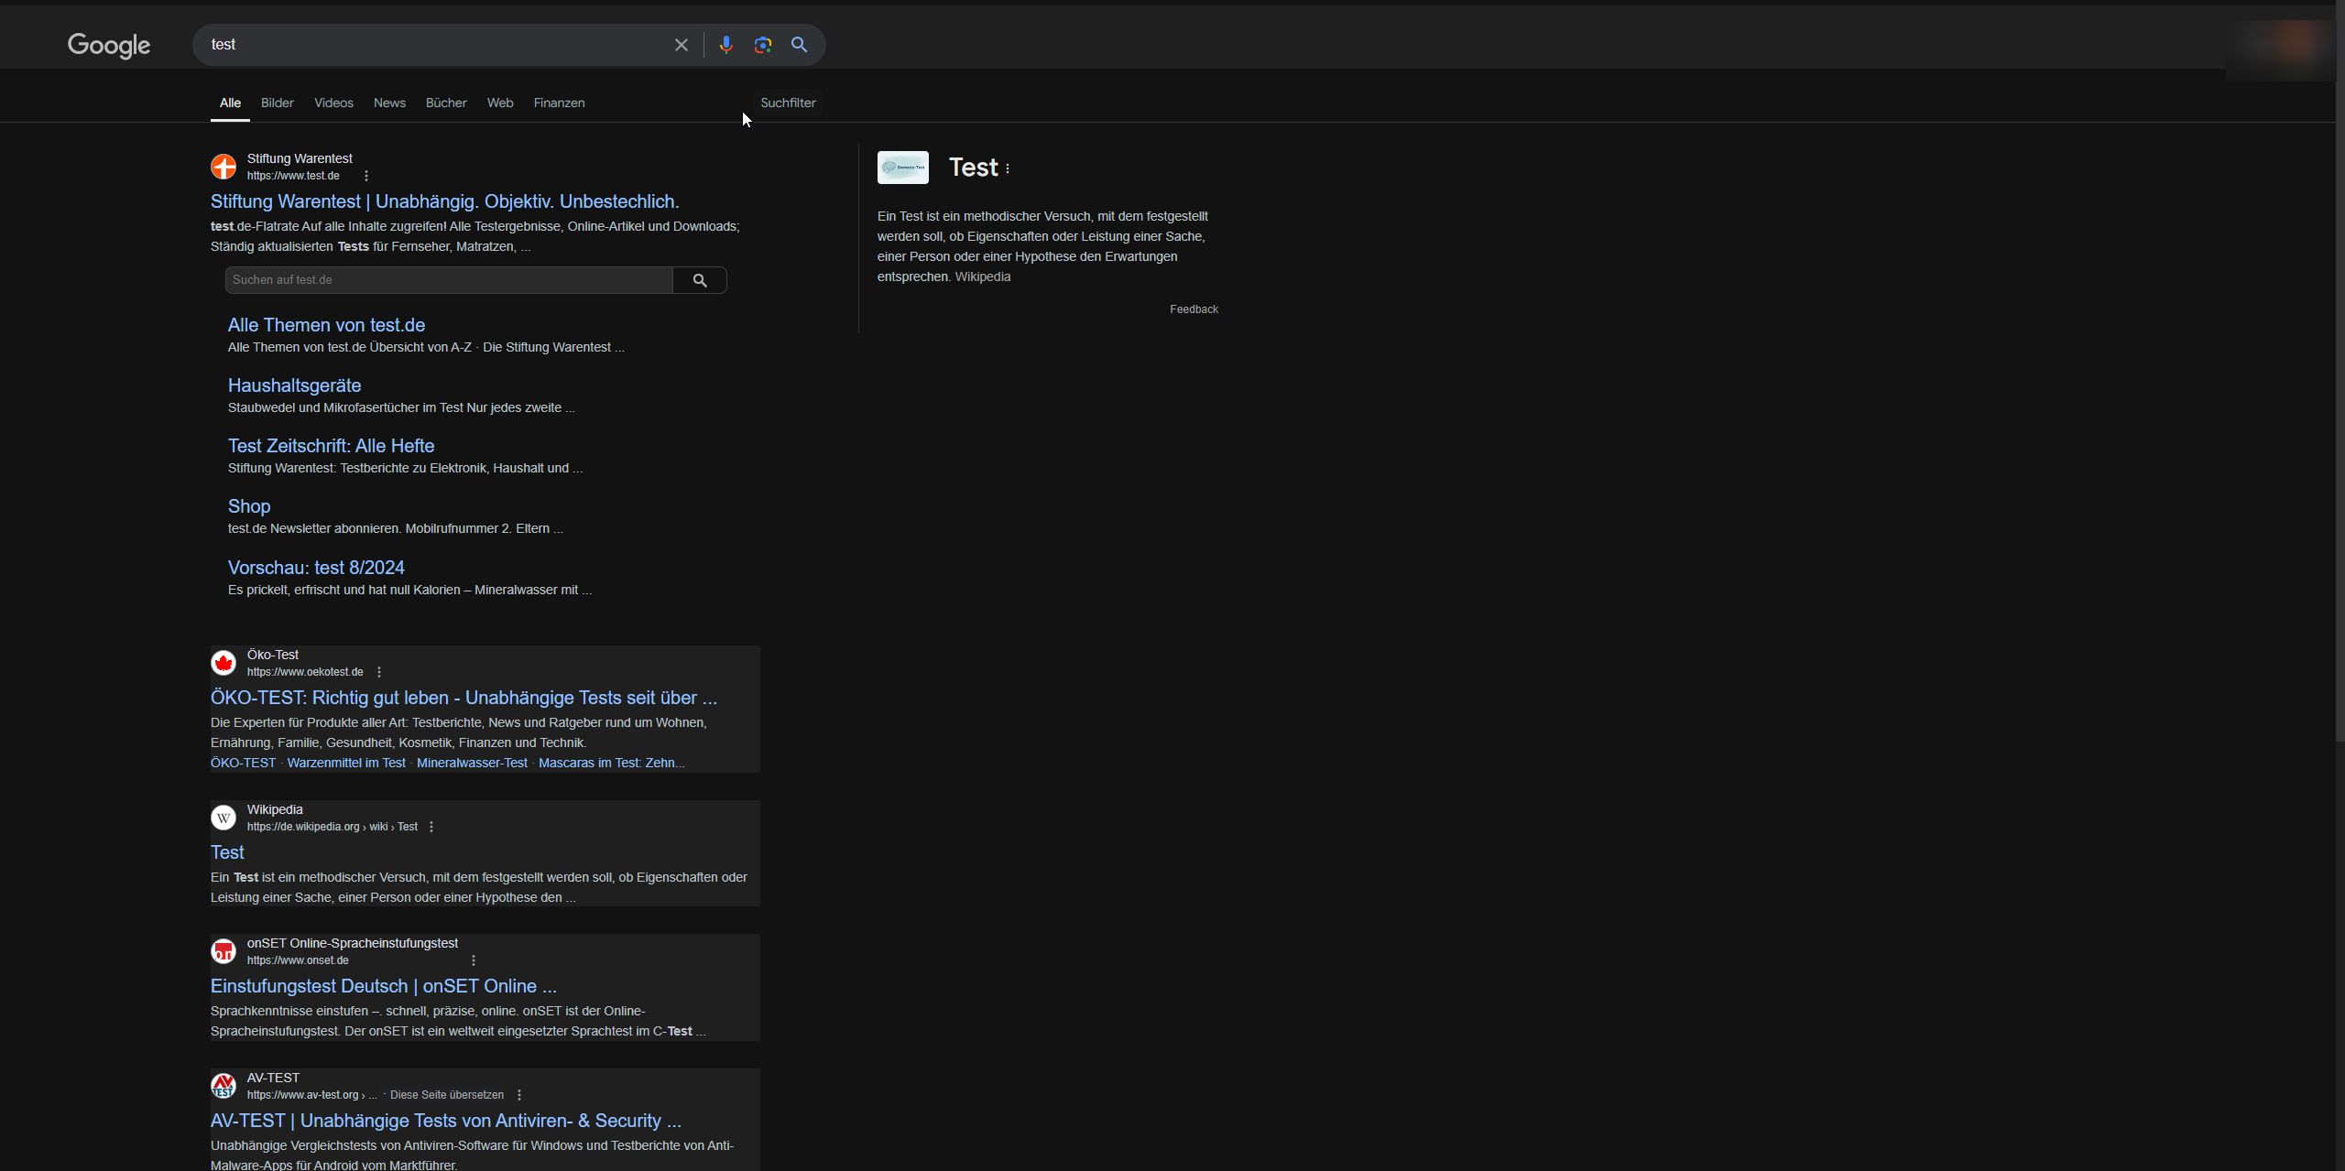Open 'Warzenmittel im Test' sub-link

click(346, 763)
